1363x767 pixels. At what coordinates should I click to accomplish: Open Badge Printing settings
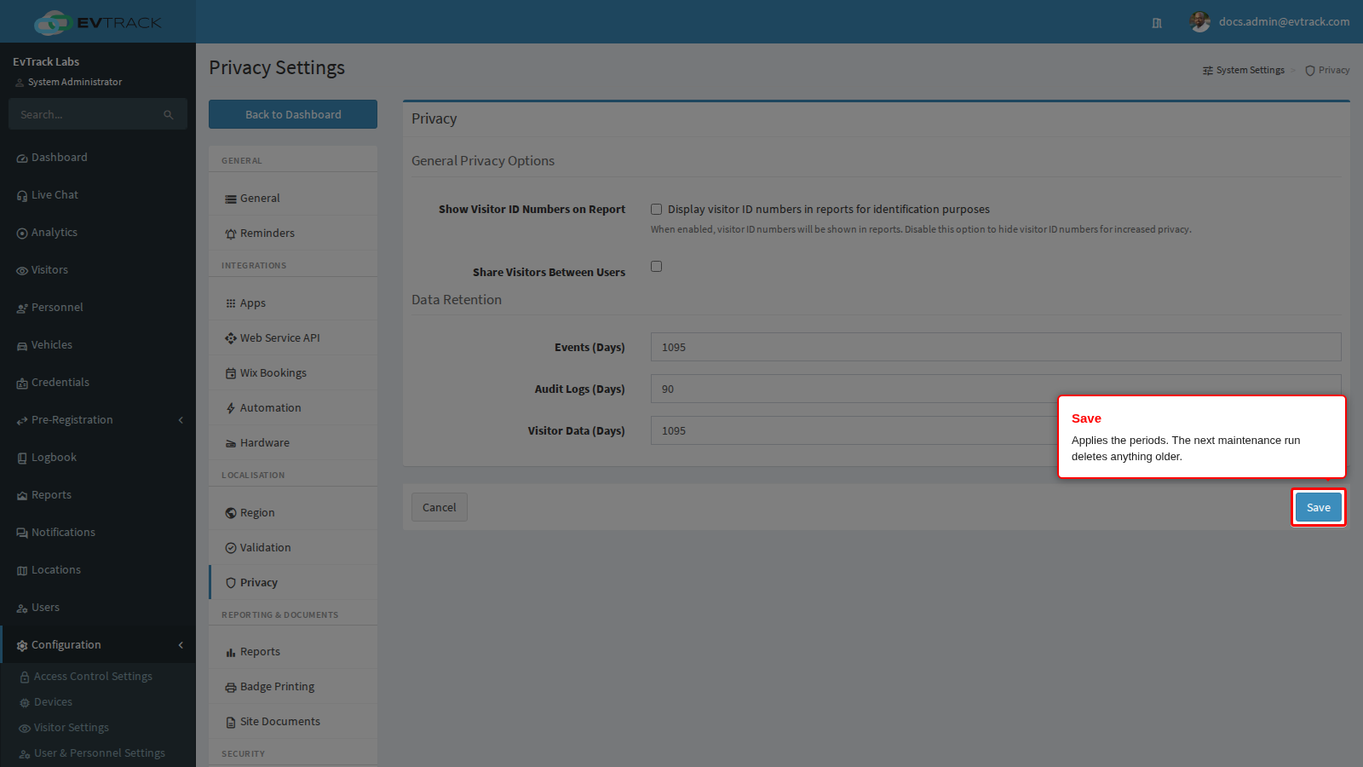pyautogui.click(x=293, y=687)
